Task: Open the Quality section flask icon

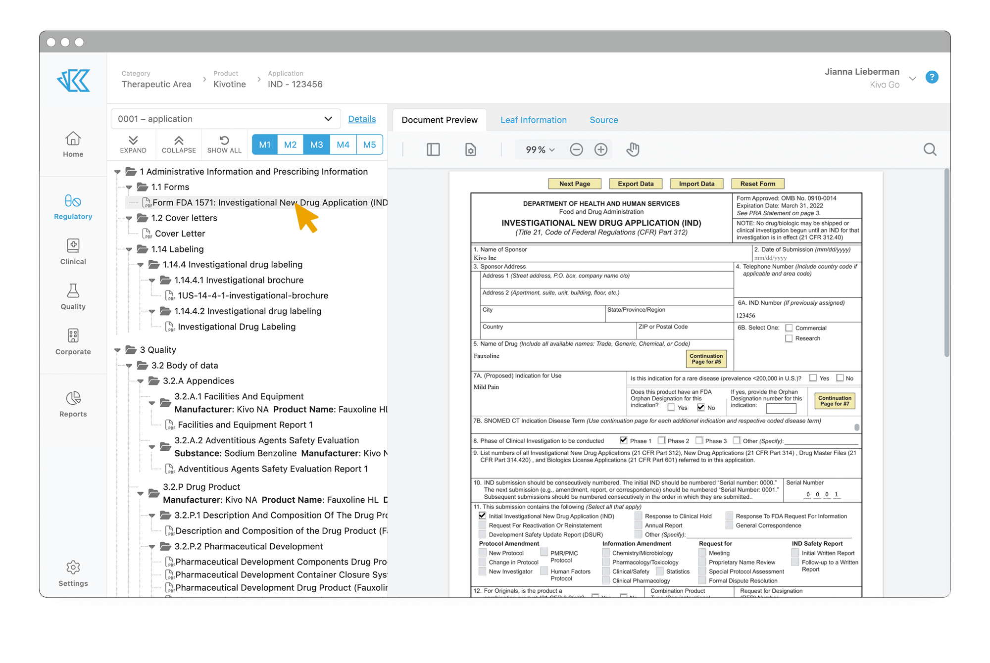Action: click(73, 290)
